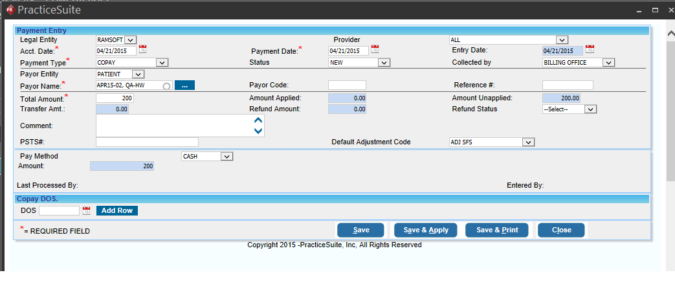Click the Pay Method Amount field

click(122, 166)
